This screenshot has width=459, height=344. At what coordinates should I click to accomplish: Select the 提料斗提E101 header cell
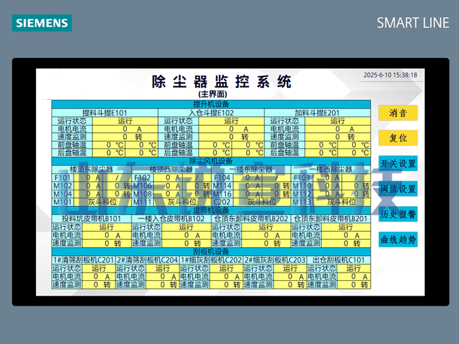pos(104,113)
